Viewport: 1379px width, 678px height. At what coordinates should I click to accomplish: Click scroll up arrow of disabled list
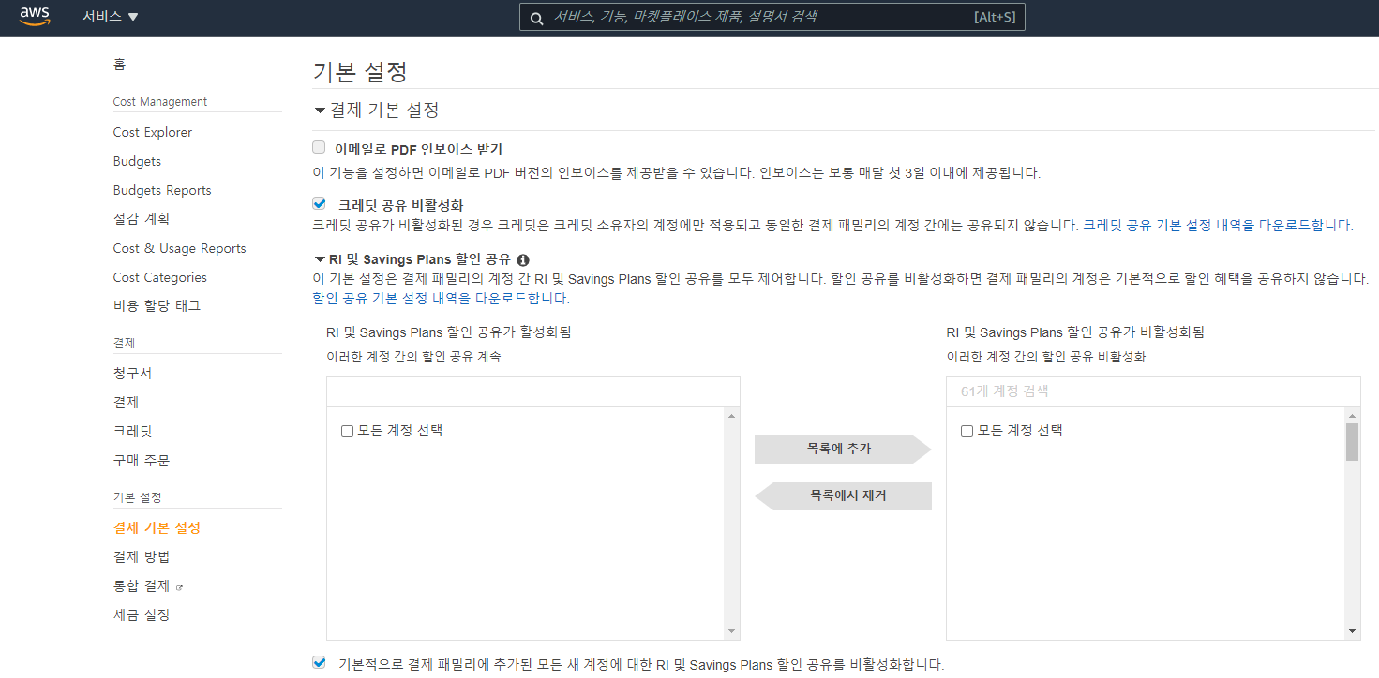tap(1352, 415)
